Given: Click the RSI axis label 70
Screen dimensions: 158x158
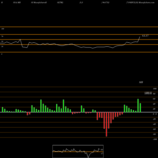Looking at the screenshot, I should click(x=2, y=36).
